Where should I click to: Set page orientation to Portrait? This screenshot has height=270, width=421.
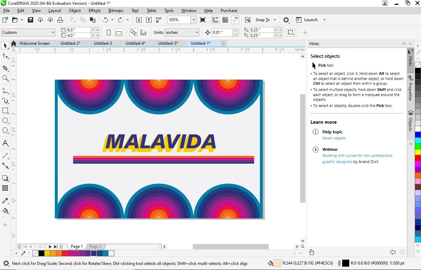tap(109, 32)
